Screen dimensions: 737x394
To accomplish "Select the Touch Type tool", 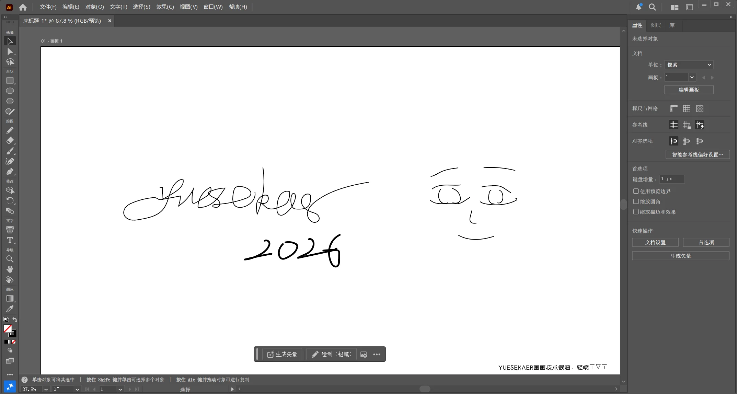I will [10, 230].
